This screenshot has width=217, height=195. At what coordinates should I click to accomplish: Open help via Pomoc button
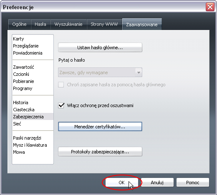coord(193,182)
